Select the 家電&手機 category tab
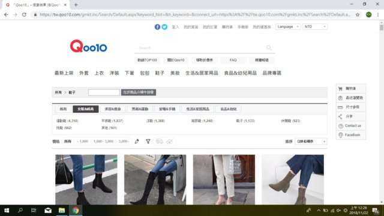 167,109
